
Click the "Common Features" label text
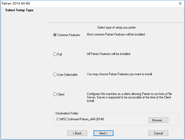pos(69,35)
